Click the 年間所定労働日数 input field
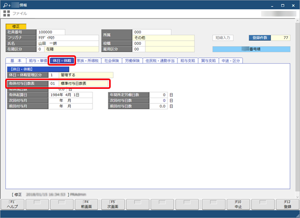 pos(158,95)
